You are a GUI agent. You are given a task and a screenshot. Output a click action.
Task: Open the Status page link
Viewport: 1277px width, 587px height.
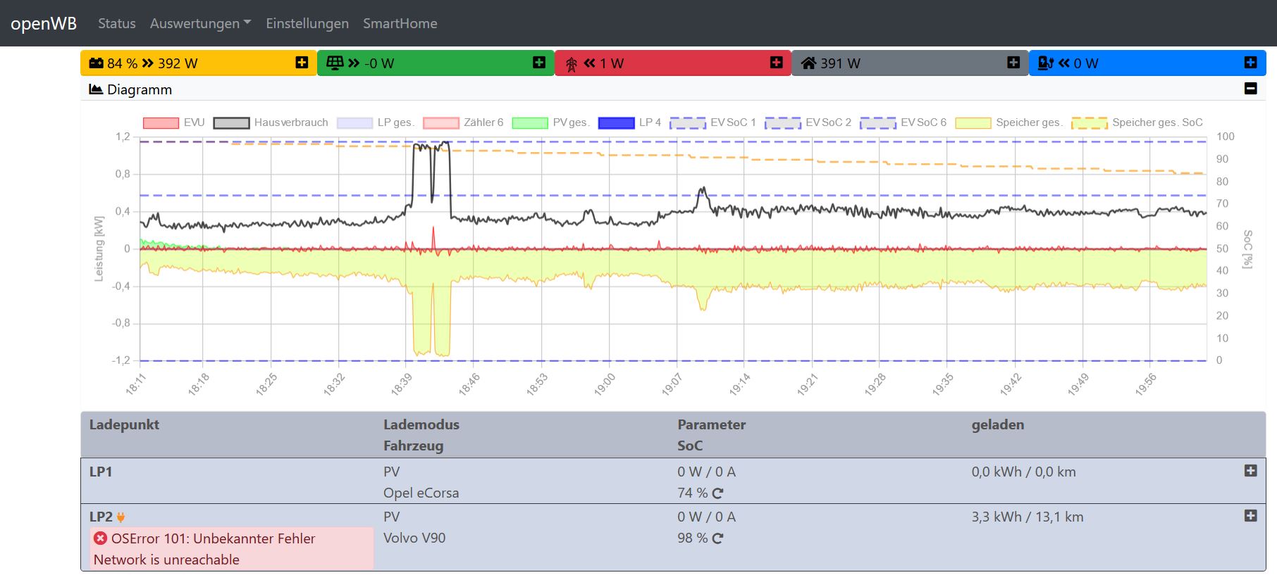tap(117, 23)
